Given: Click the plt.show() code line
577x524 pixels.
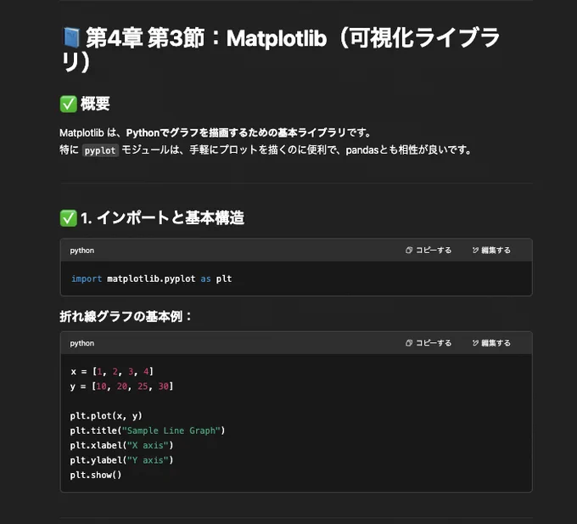Looking at the screenshot, I should pyautogui.click(x=96, y=475).
